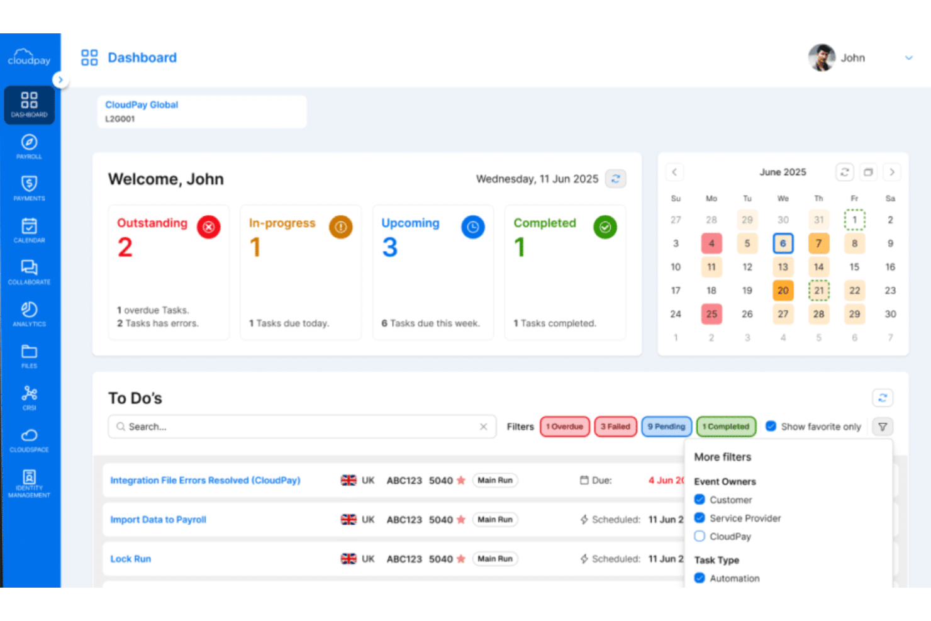Open the Lock Run task
The height and width of the screenshot is (621, 931).
pos(130,559)
